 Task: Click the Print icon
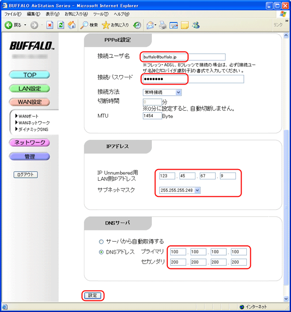coord(162,25)
